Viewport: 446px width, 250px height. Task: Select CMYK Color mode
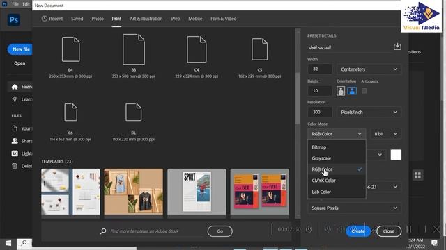coord(337,181)
